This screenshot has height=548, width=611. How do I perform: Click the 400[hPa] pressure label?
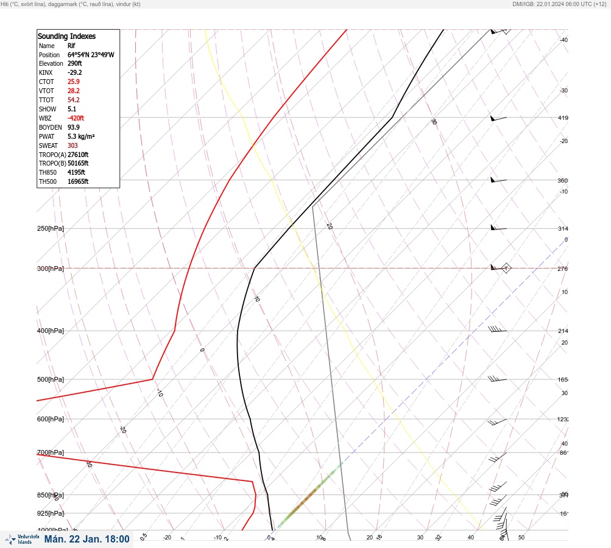tap(51, 331)
